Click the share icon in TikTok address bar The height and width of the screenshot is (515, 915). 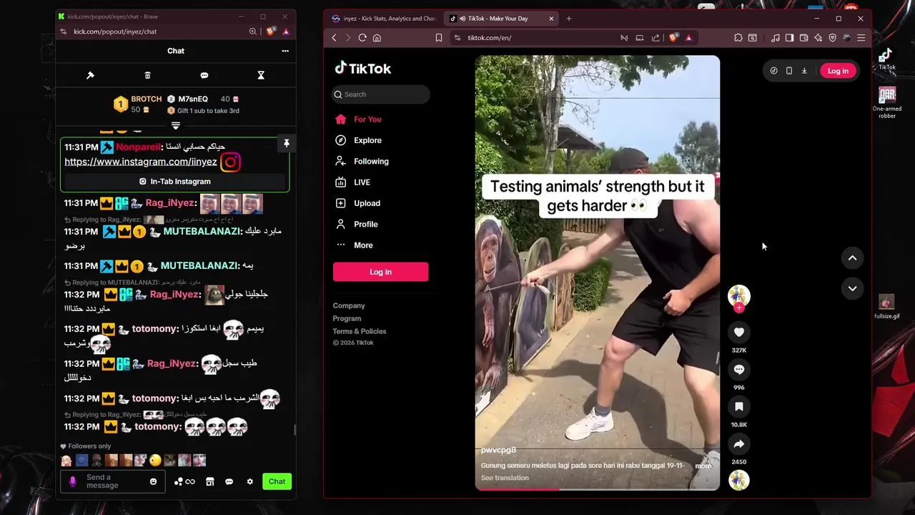click(x=656, y=38)
